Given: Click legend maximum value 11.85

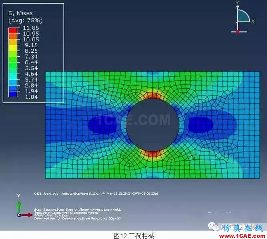Looking at the screenshot, I should [x=31, y=28].
